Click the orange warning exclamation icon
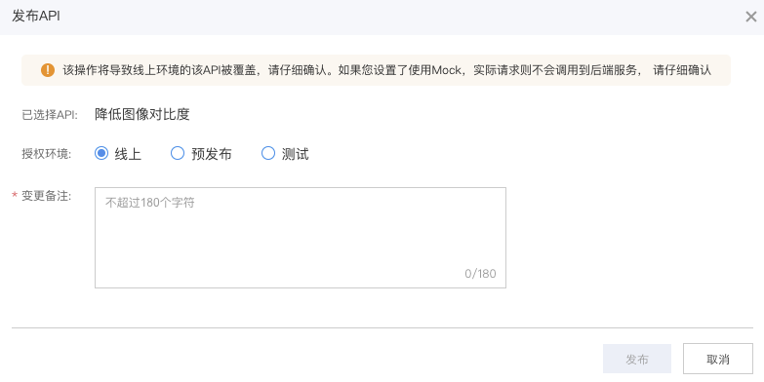Image resolution: width=764 pixels, height=382 pixels. [x=48, y=70]
